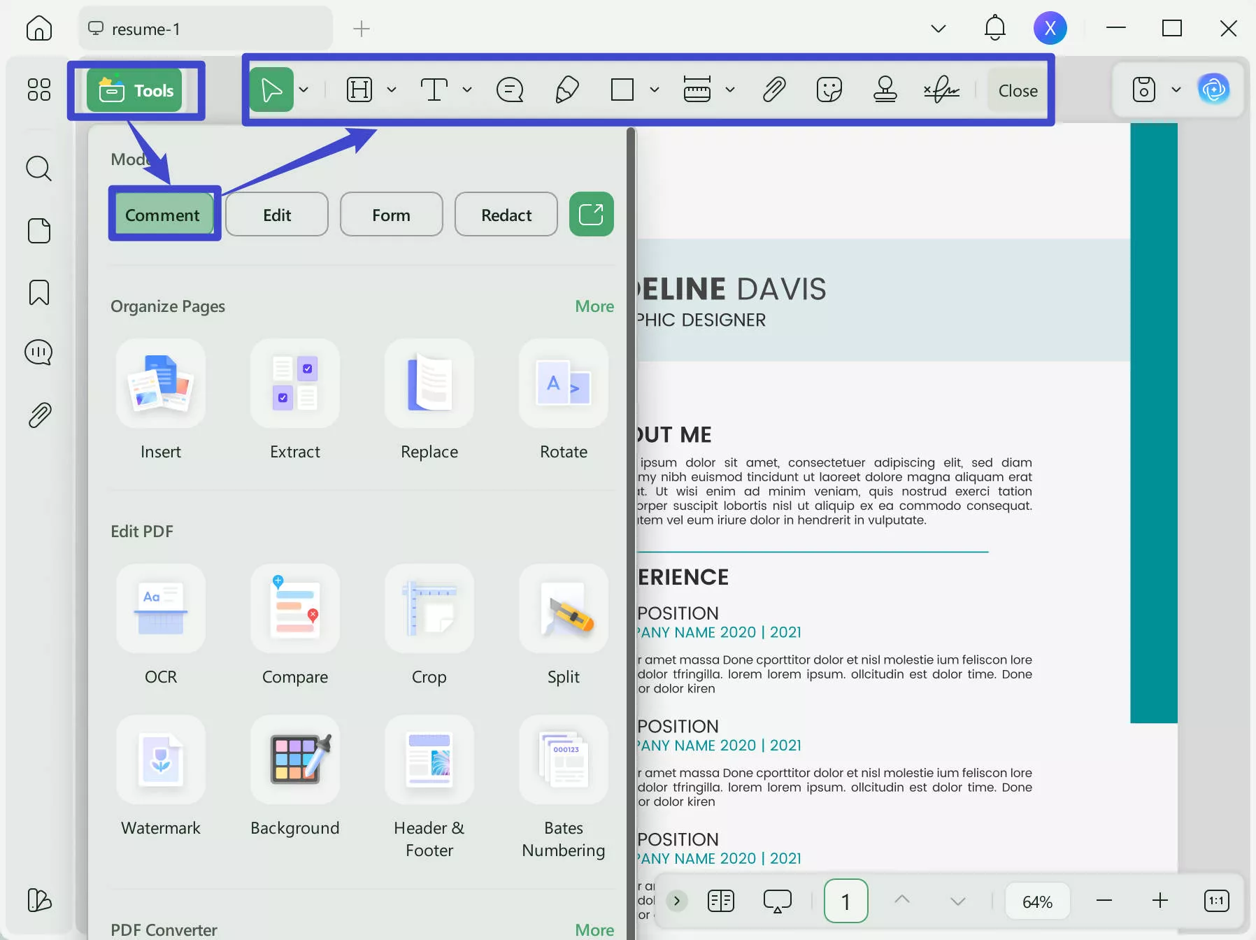Select the Highlight tool in toolbar

(359, 90)
